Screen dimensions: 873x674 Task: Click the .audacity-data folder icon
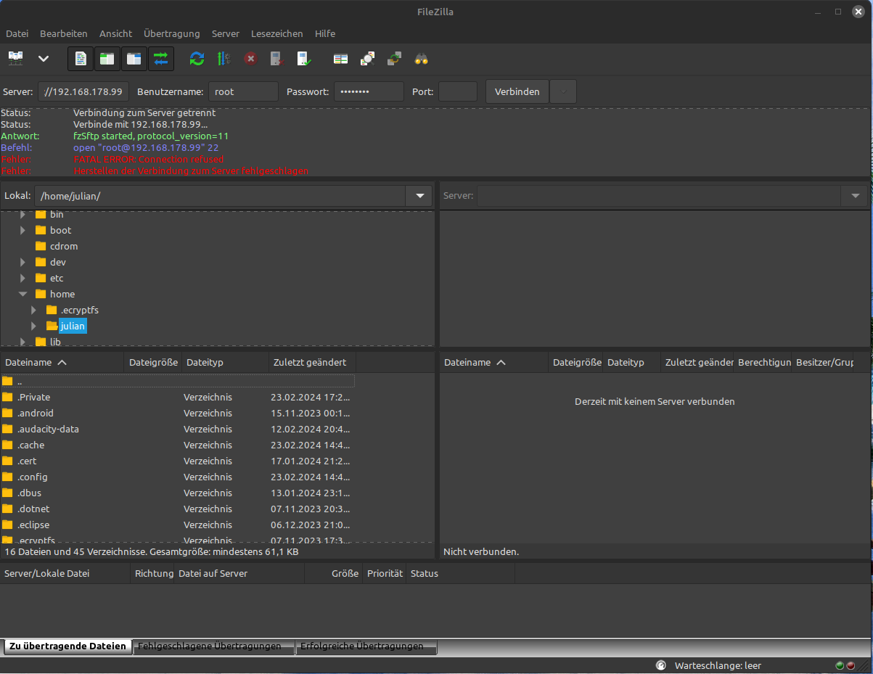[7, 429]
